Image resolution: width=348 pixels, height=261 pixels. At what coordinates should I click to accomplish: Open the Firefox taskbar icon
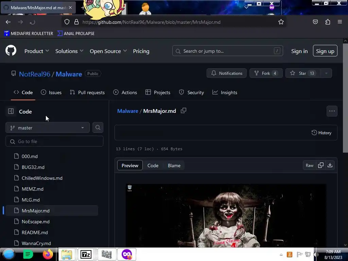48,254
